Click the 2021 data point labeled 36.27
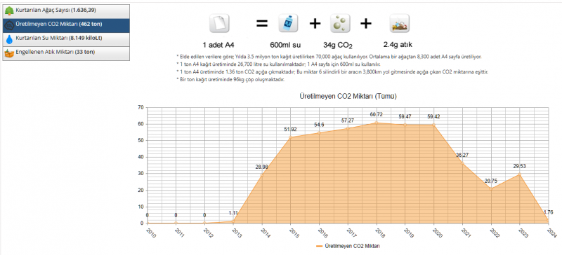The height and width of the screenshot is (255, 562). [462, 163]
